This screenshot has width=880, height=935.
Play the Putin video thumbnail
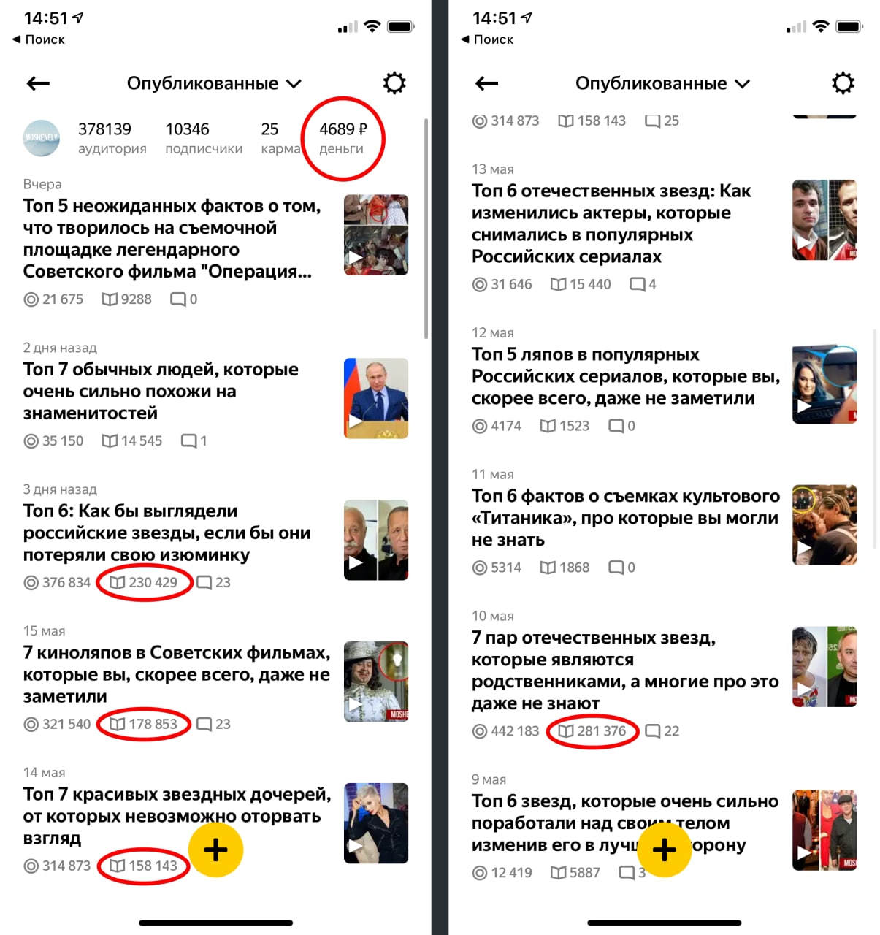point(376,398)
